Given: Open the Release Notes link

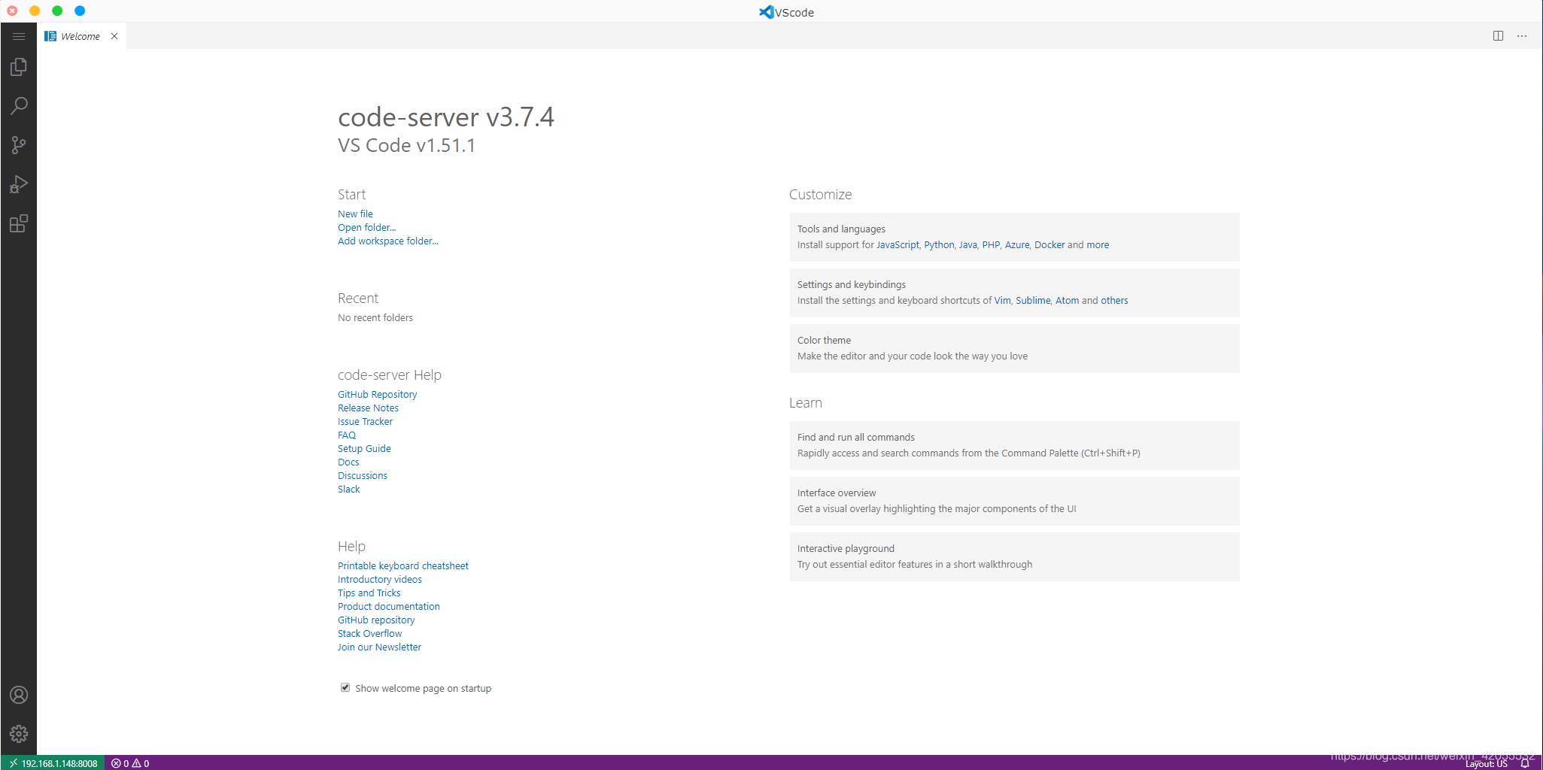Looking at the screenshot, I should click(x=368, y=408).
